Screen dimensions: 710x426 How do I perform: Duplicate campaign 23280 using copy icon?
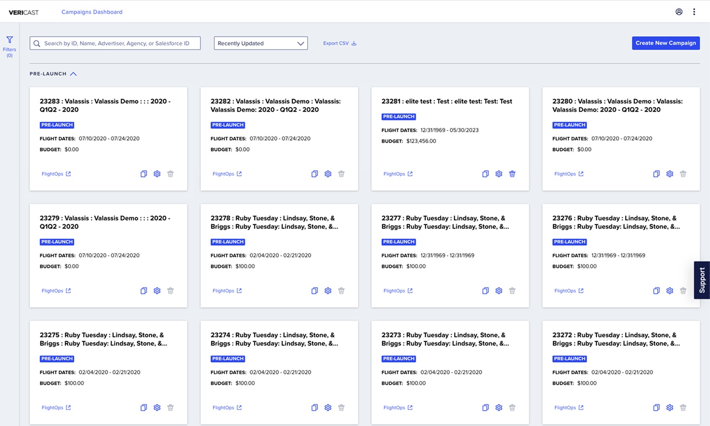click(x=656, y=174)
